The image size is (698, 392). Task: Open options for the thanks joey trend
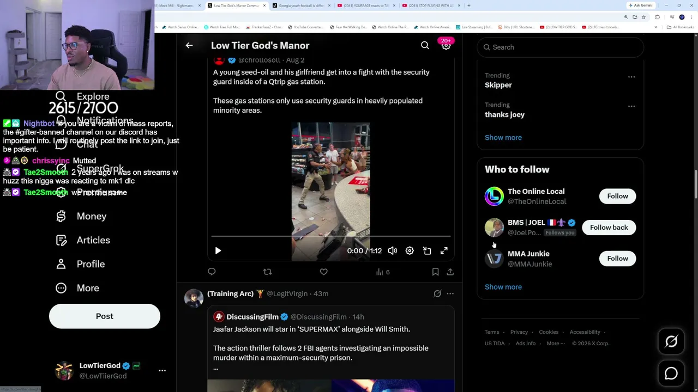pos(631,106)
